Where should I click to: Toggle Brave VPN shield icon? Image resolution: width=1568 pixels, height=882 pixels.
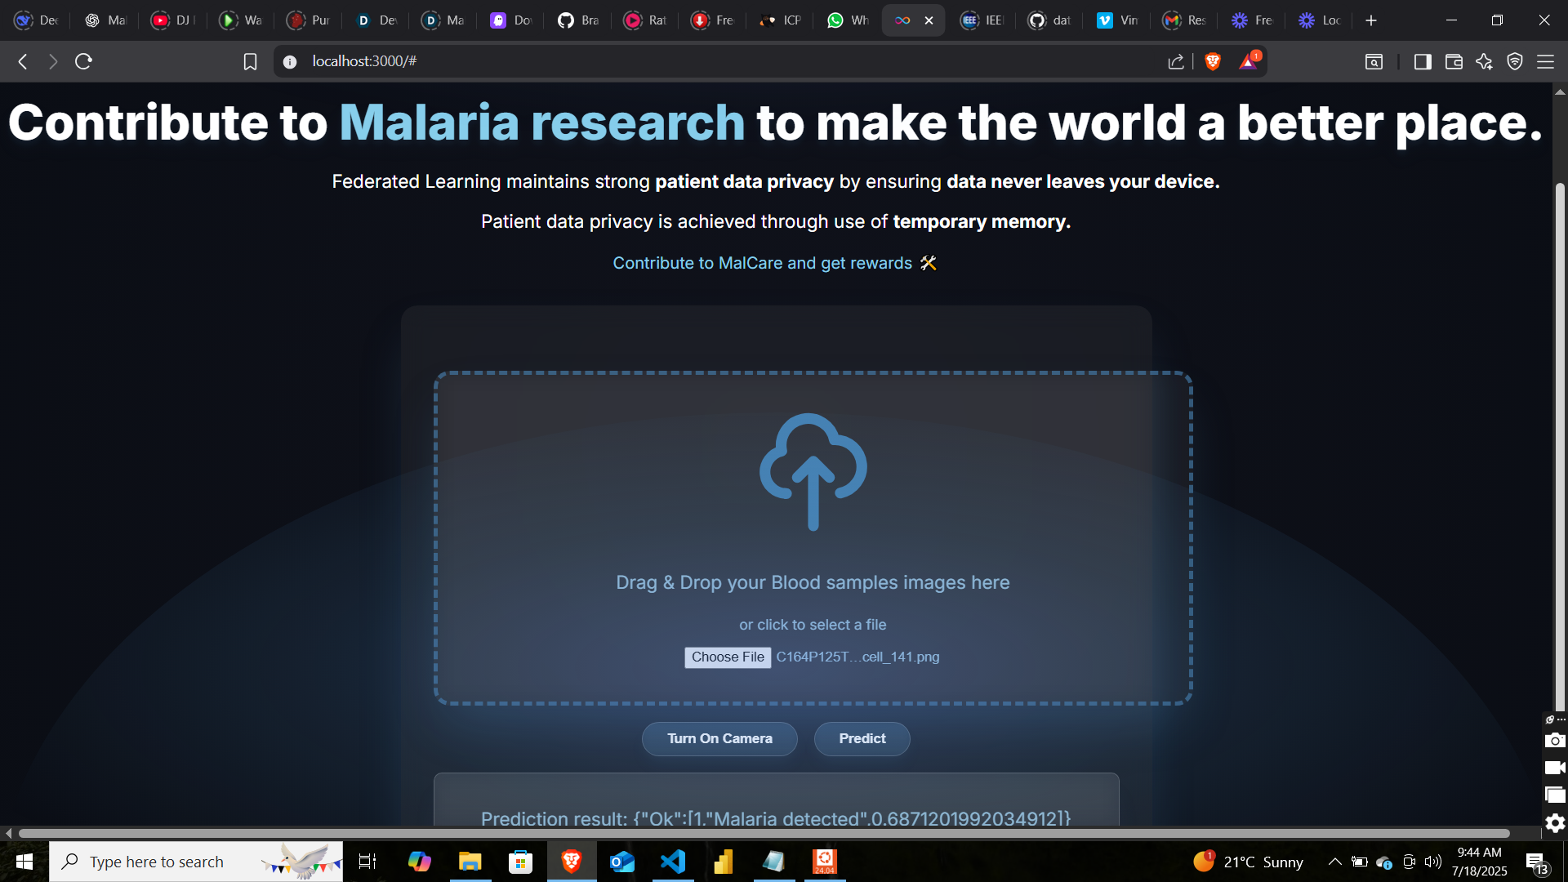tap(1515, 61)
